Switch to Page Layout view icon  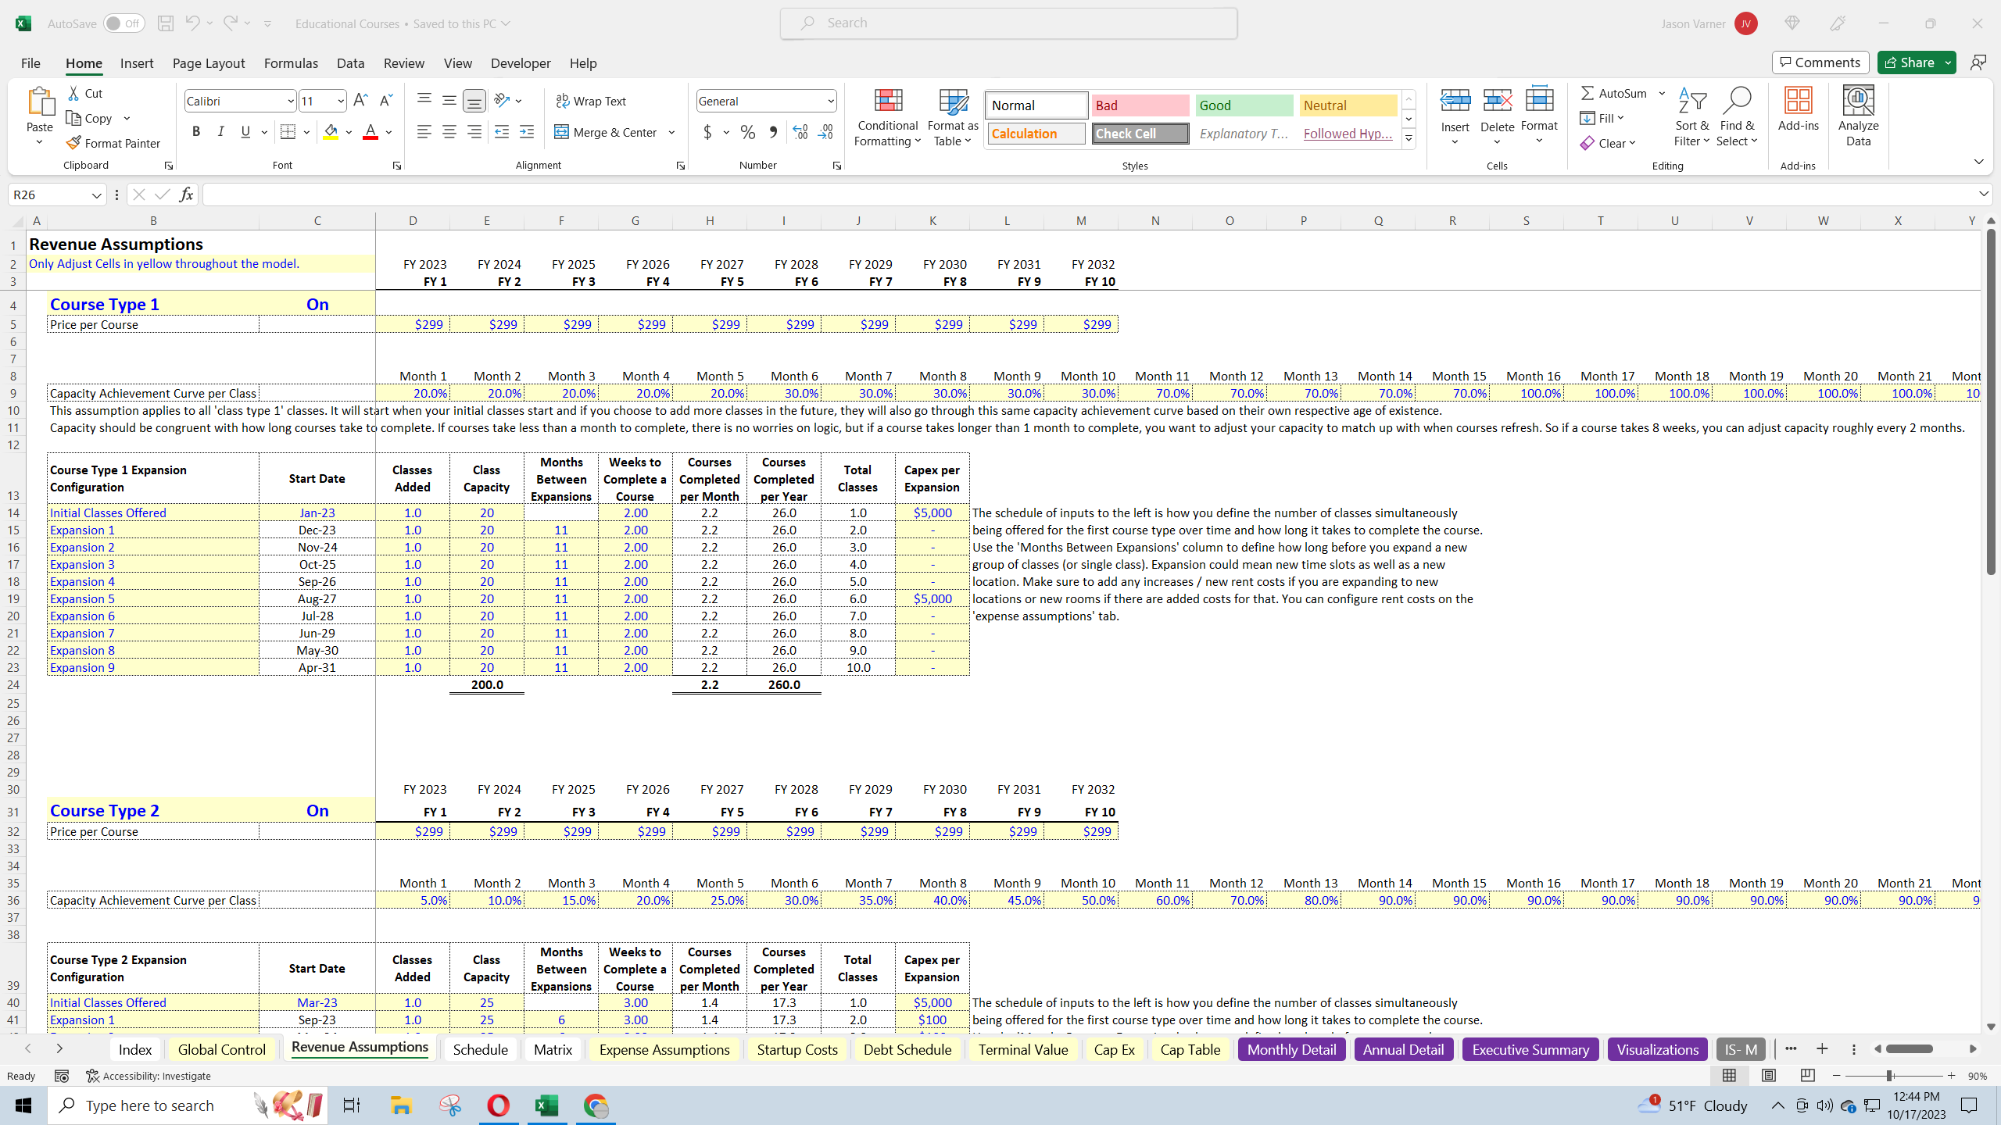tap(1769, 1076)
